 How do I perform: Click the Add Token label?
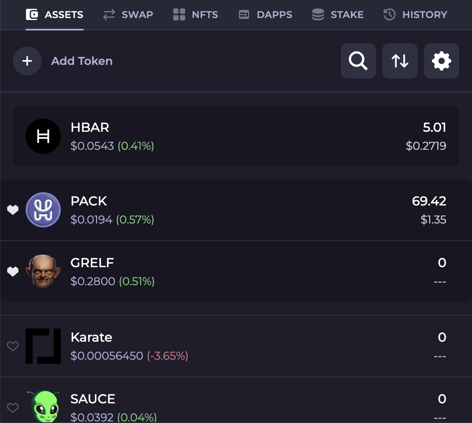click(x=82, y=61)
